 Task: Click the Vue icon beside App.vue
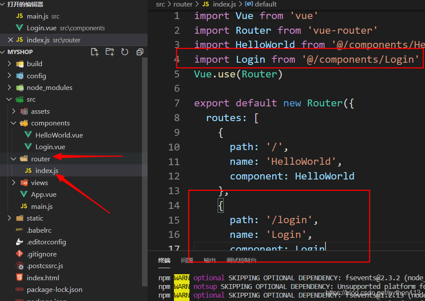point(24,194)
